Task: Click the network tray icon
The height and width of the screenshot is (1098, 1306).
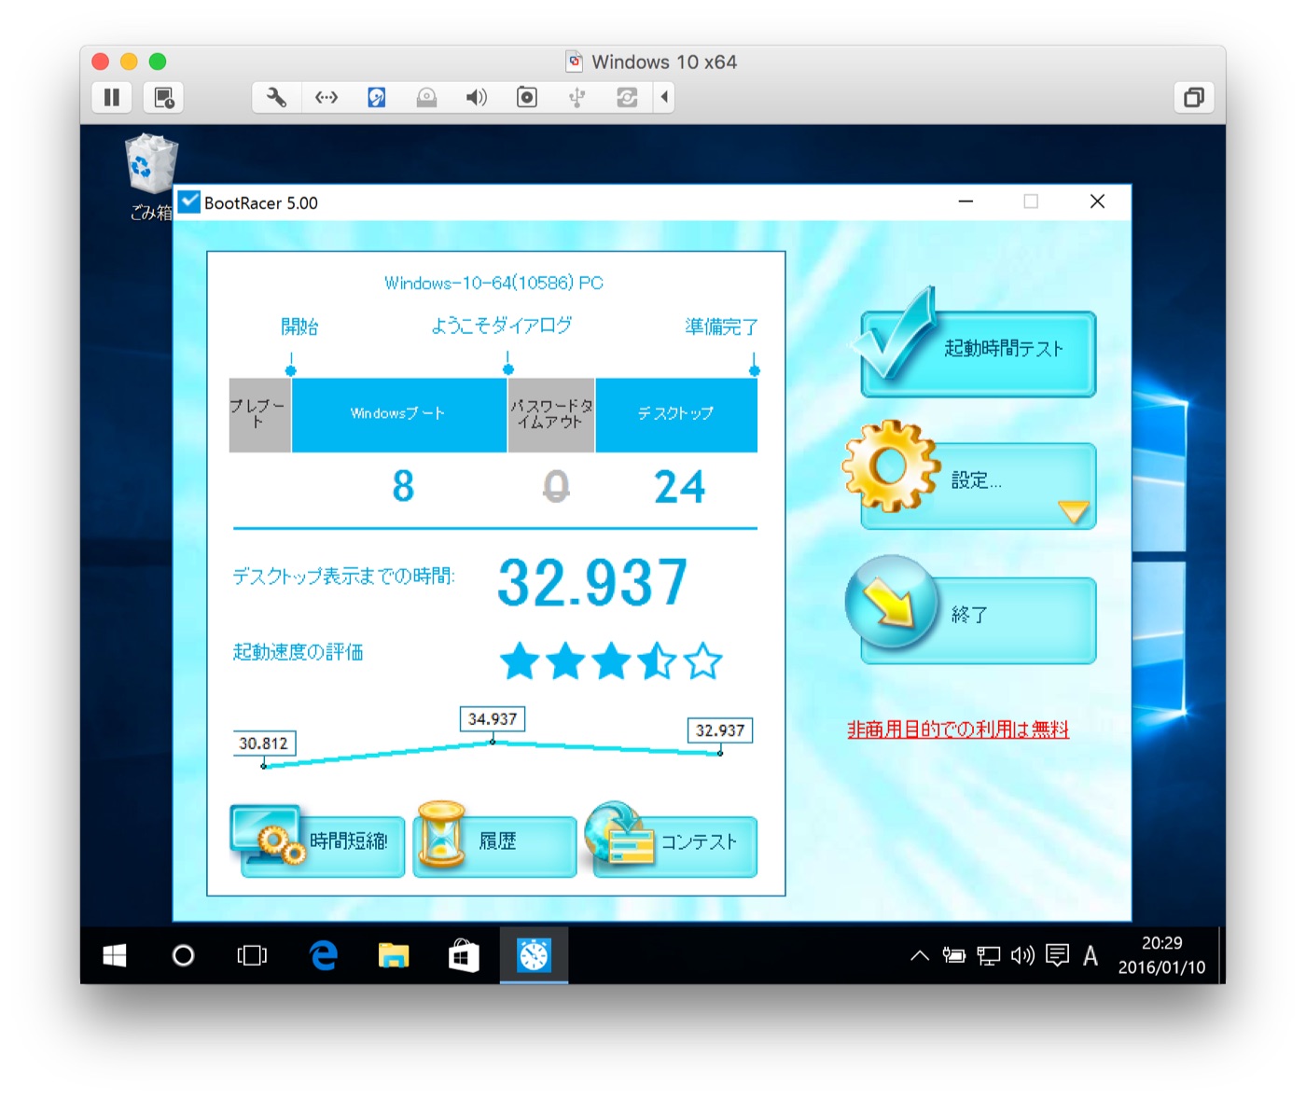Action: (988, 955)
